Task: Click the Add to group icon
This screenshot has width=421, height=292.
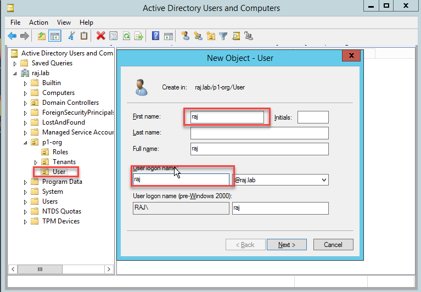Action: 249,36
